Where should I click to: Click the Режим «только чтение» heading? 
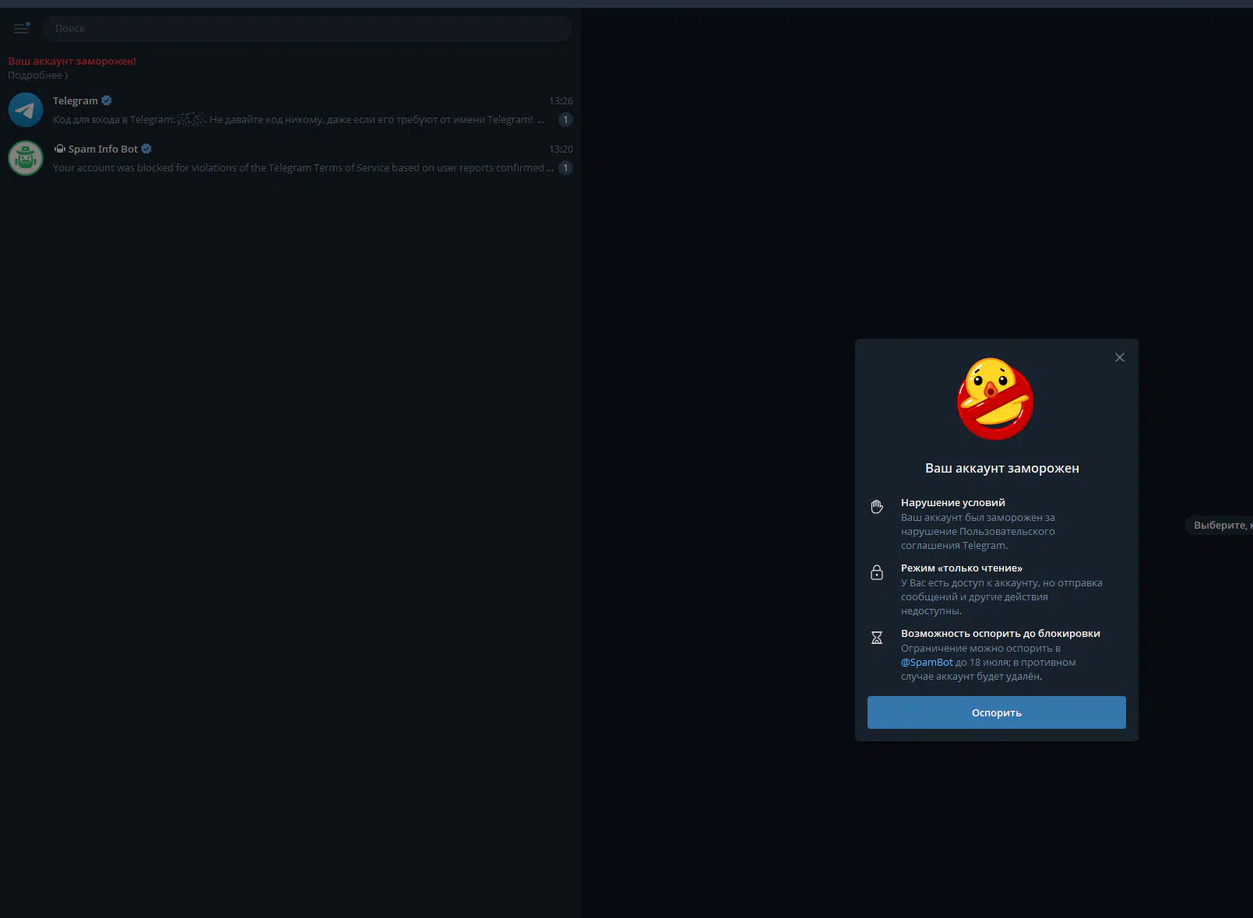962,568
